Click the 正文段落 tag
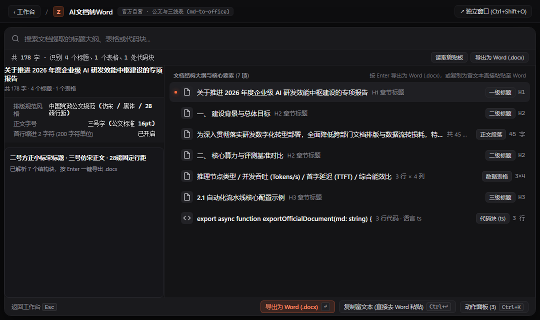The image size is (540, 320). [x=491, y=134]
